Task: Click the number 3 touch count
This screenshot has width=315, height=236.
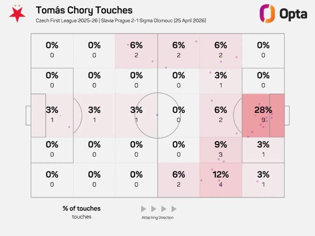Action: [220, 154]
